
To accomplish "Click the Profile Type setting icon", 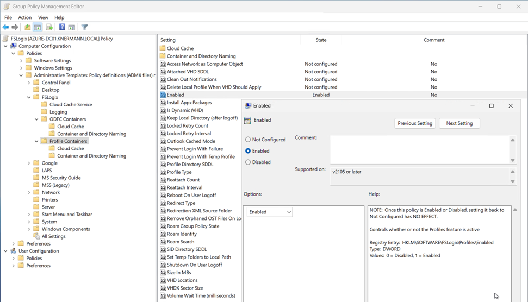I will 163,172.
